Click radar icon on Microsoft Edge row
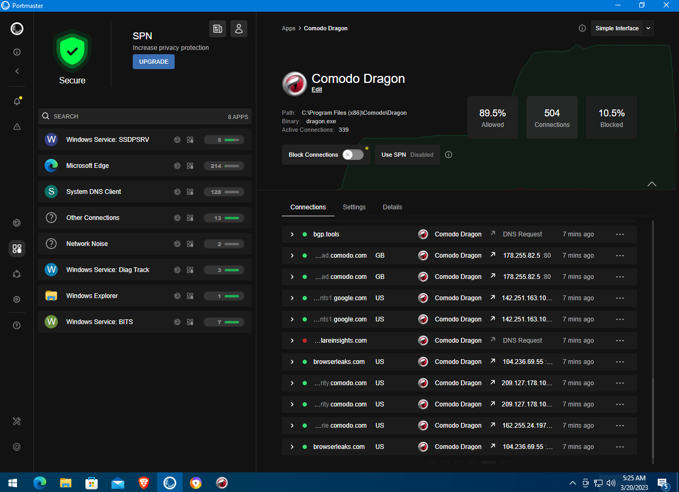 click(x=177, y=166)
